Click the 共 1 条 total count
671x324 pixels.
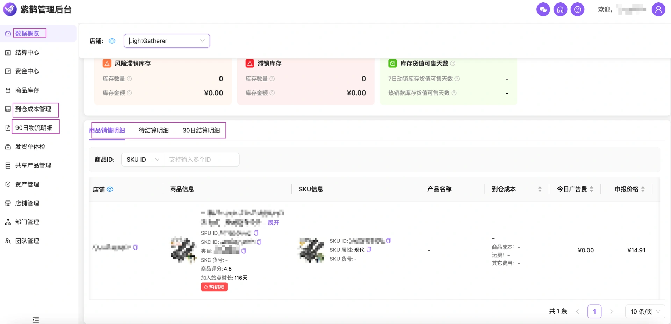(x=558, y=311)
